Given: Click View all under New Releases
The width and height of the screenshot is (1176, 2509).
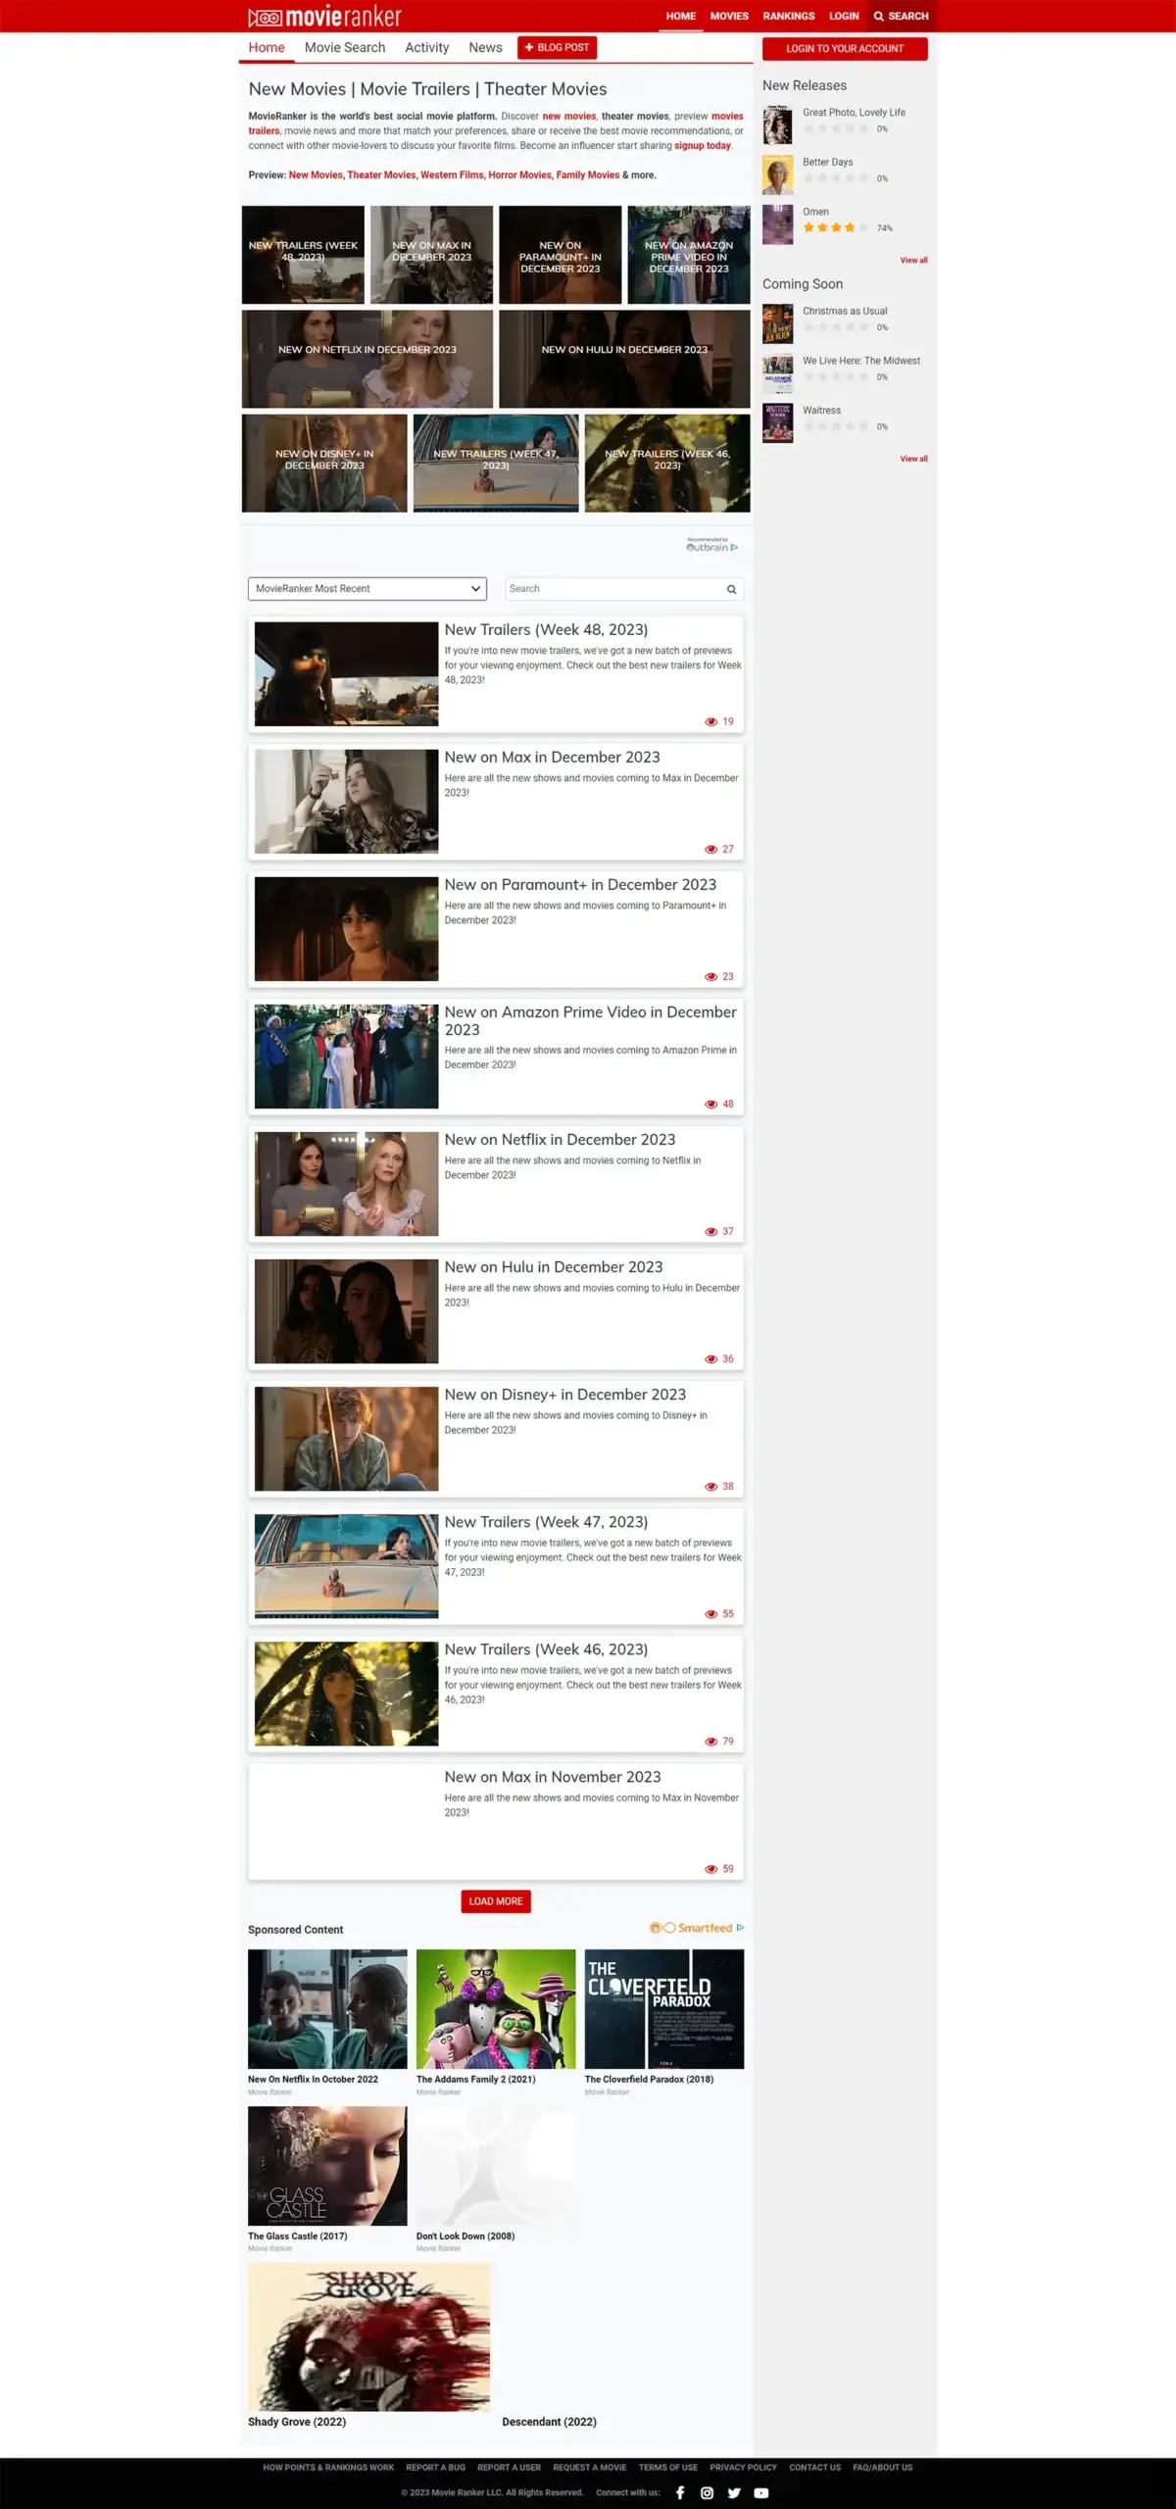Looking at the screenshot, I should point(913,261).
